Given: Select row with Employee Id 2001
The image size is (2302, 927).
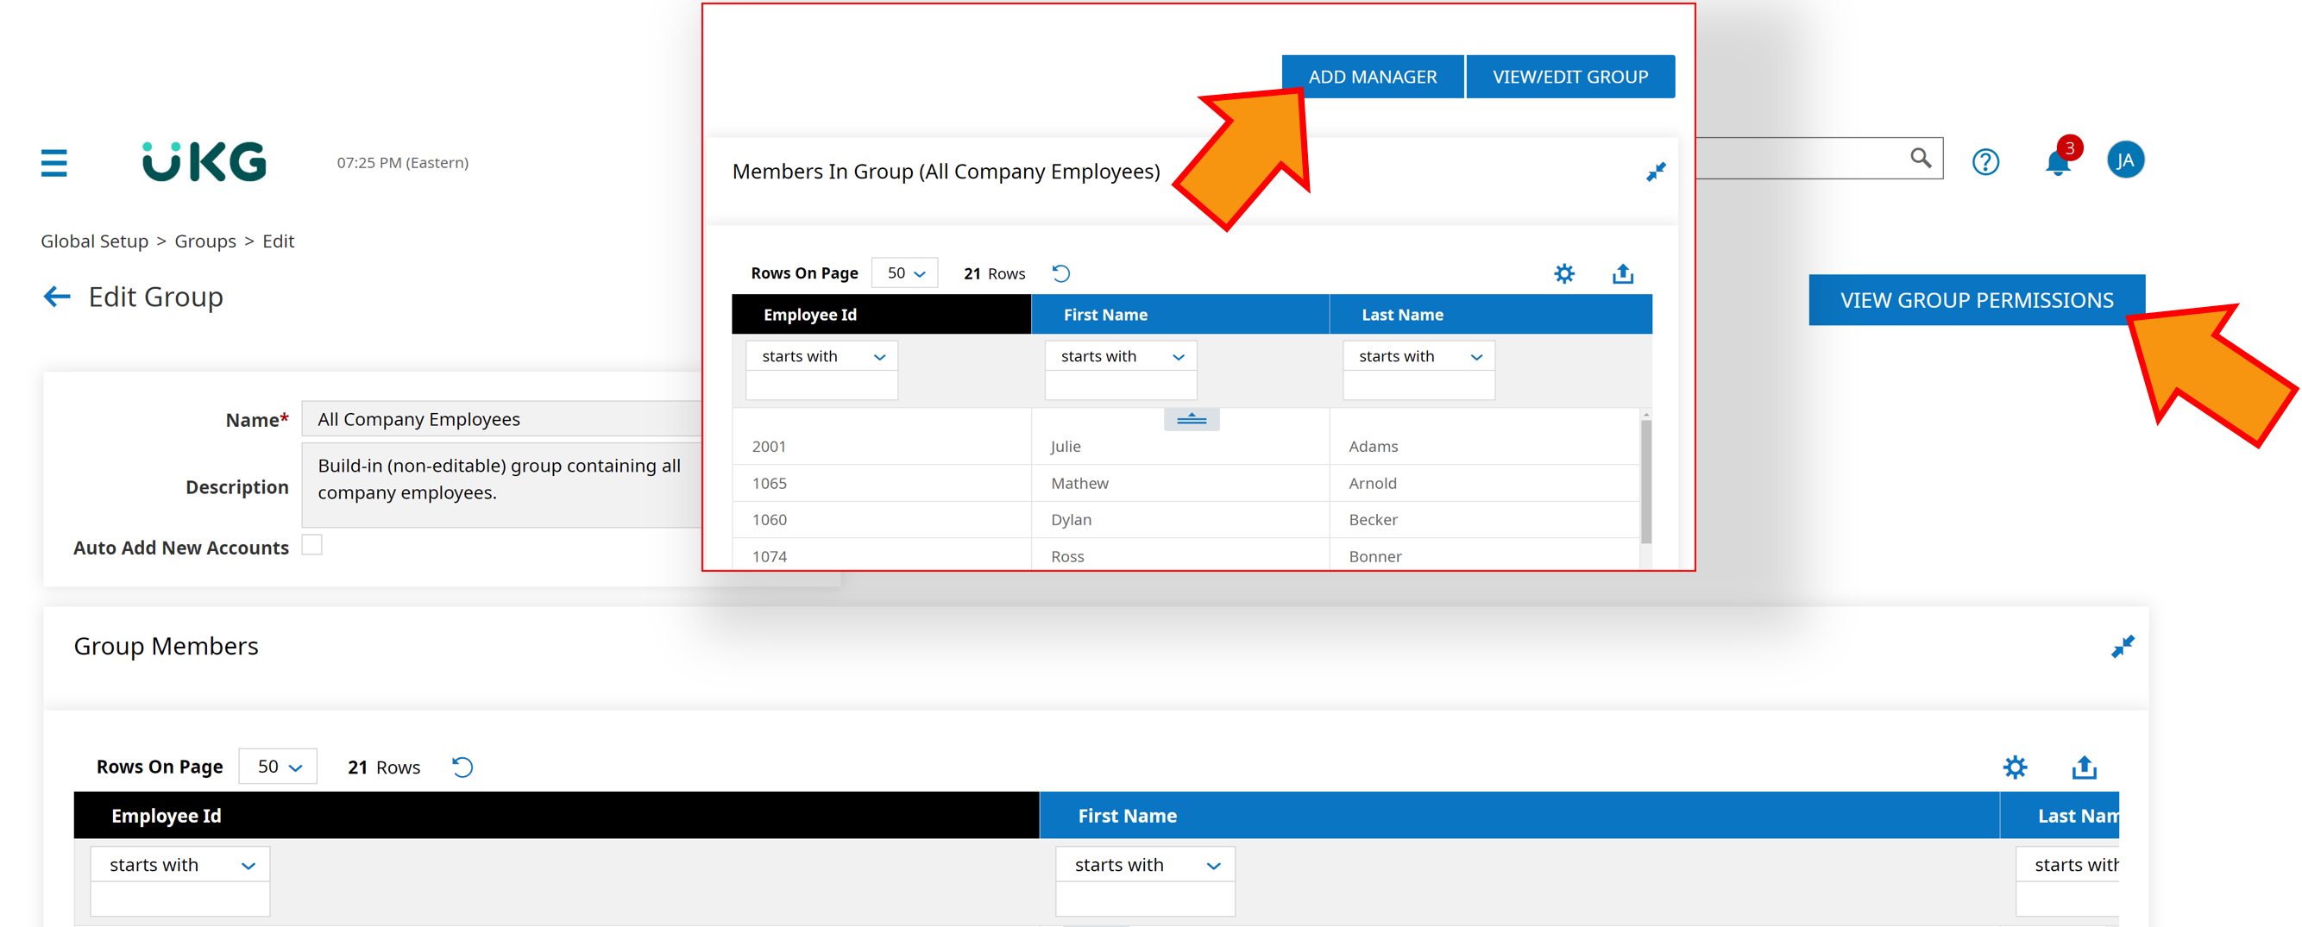Looking at the screenshot, I should (1186, 447).
